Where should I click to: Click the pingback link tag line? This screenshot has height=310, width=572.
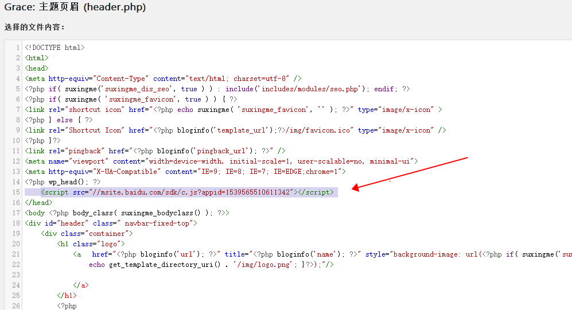155,151
